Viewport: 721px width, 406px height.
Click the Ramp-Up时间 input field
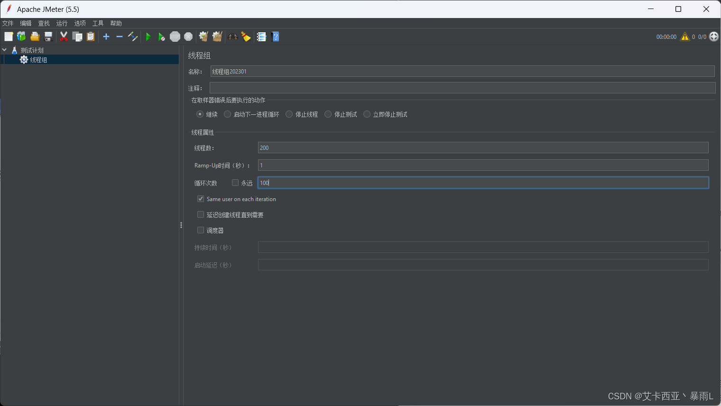tap(483, 165)
